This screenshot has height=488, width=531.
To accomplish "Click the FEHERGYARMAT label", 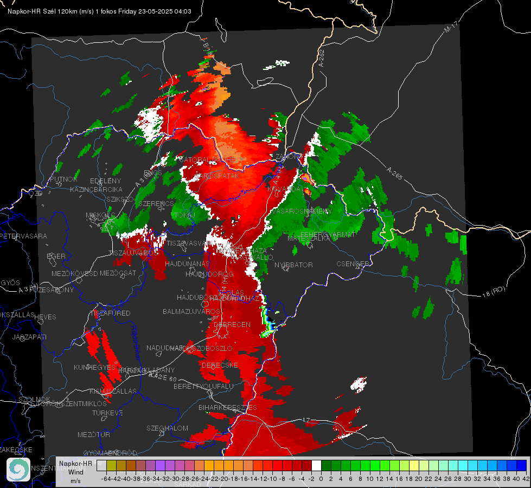I will (x=328, y=234).
